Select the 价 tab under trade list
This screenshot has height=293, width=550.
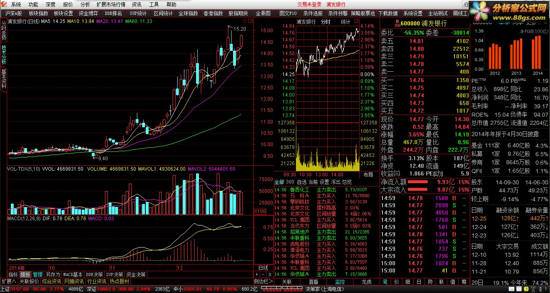397,282
